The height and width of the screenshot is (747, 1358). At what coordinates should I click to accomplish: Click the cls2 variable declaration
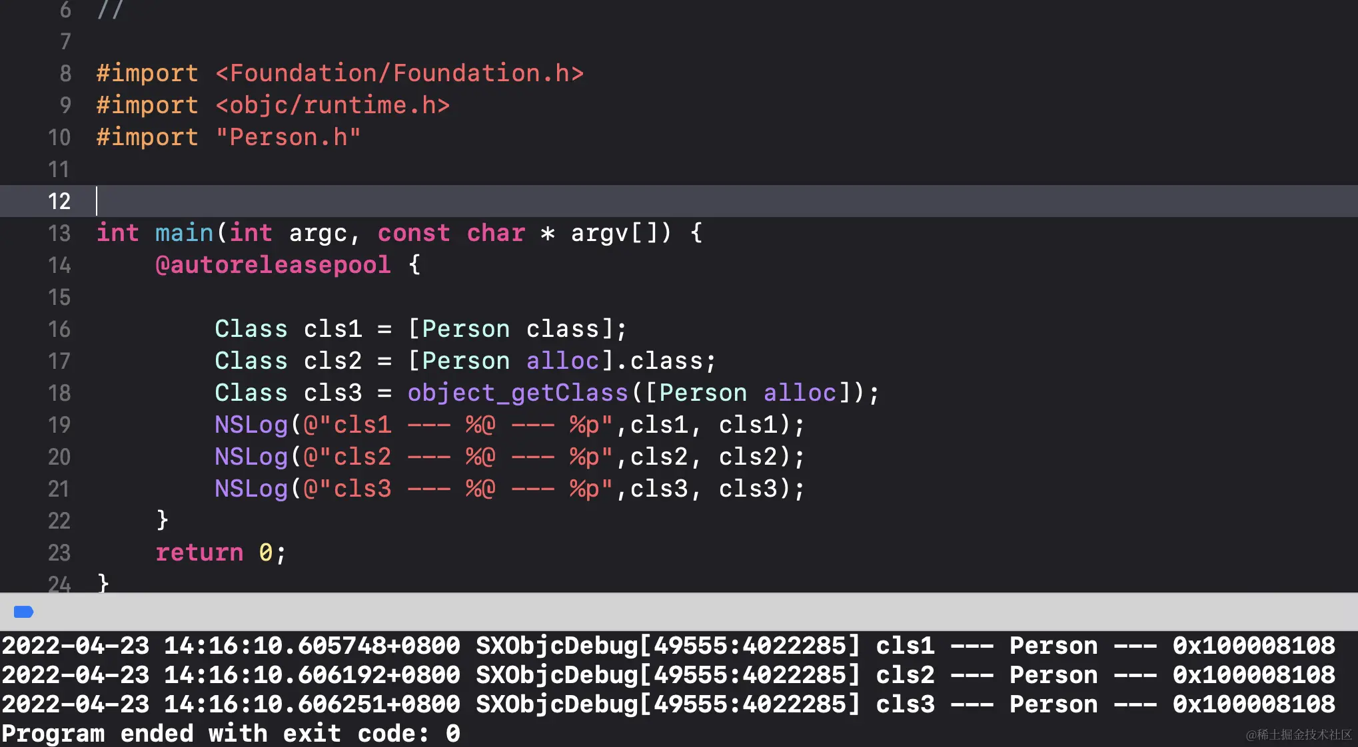pyautogui.click(x=333, y=361)
